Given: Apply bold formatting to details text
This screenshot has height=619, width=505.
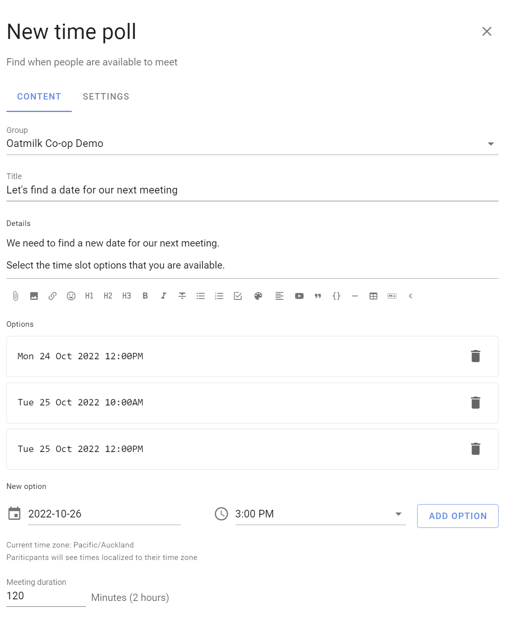Looking at the screenshot, I should (145, 296).
